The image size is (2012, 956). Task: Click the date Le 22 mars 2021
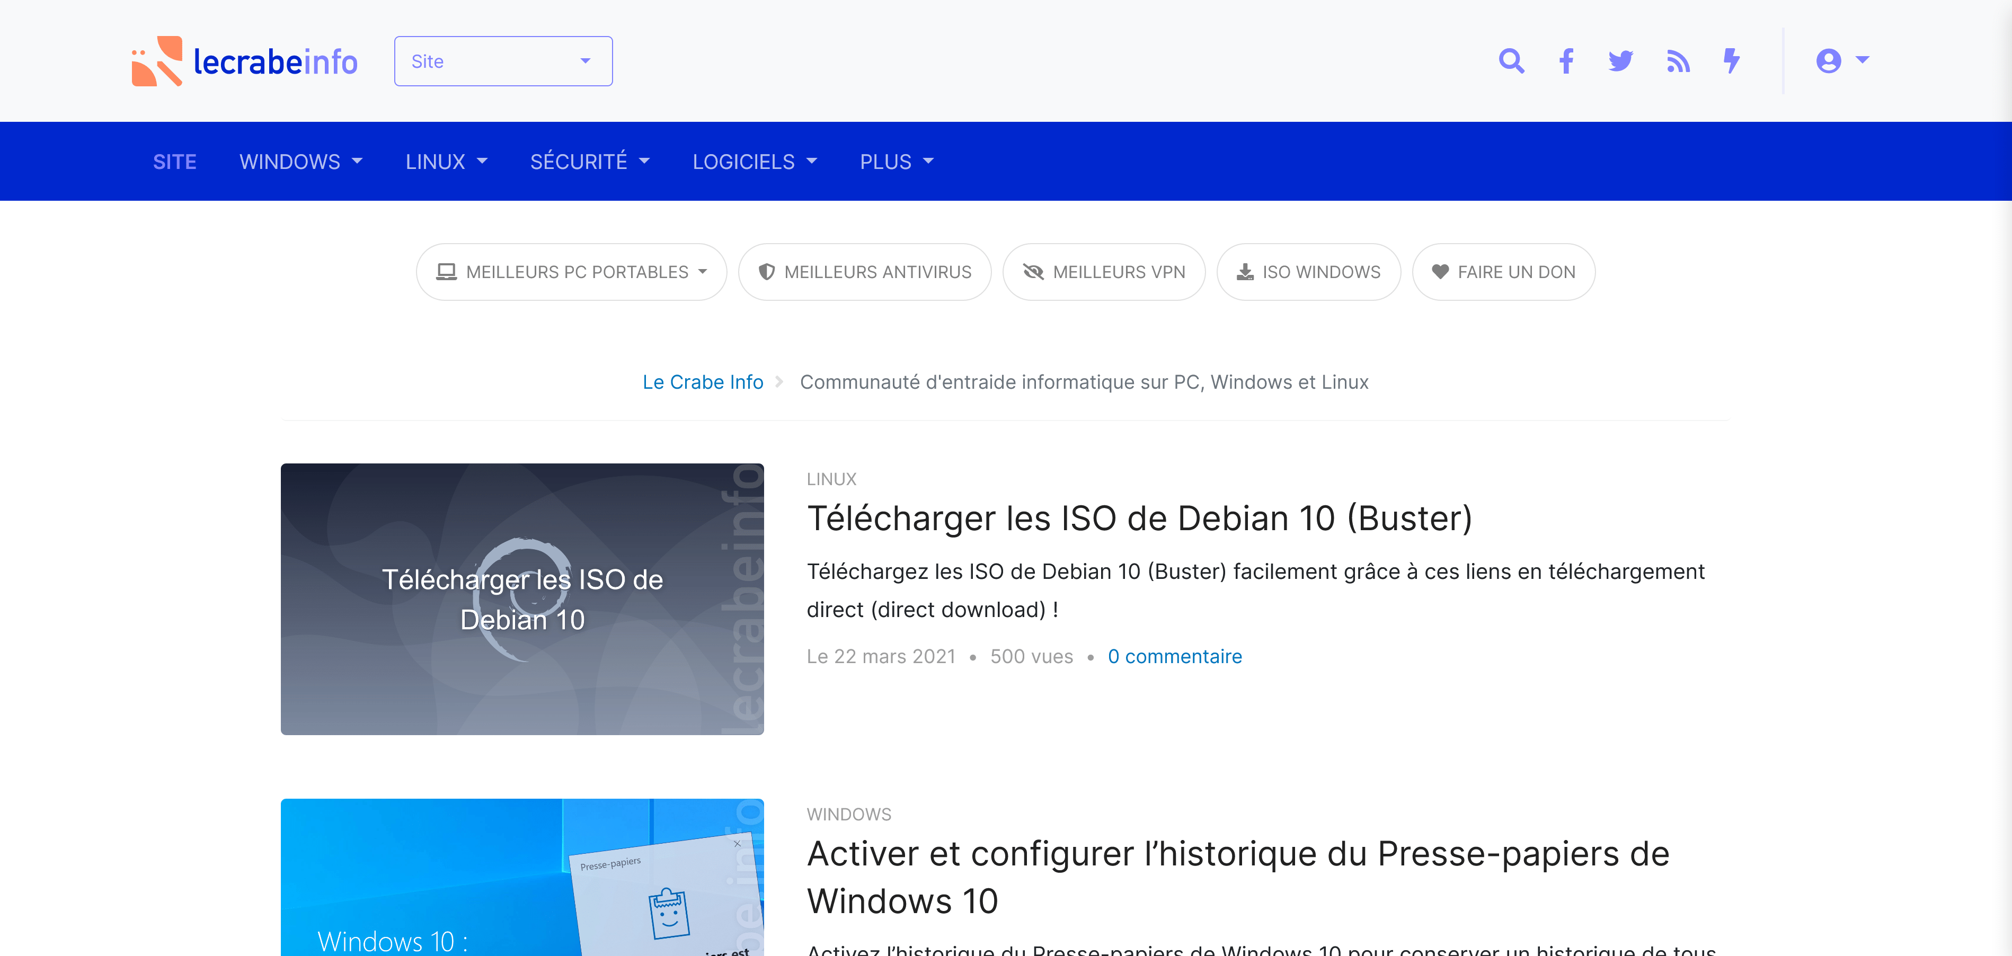coord(881,657)
